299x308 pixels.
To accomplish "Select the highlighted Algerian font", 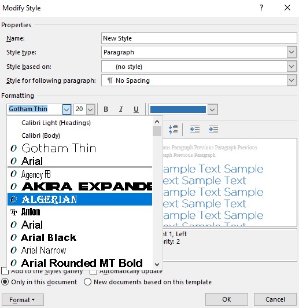I will 79,199.
